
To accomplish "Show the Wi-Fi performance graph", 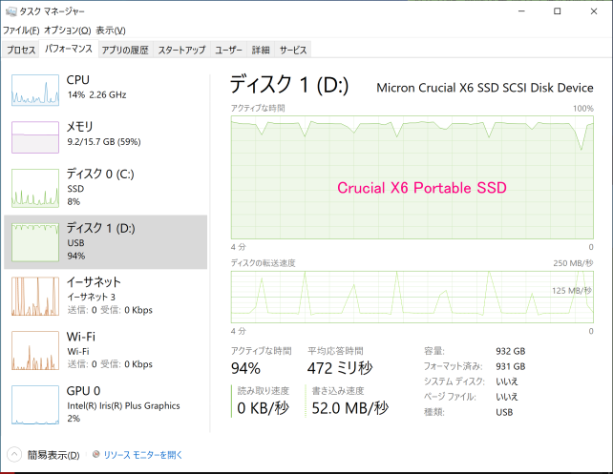I will pos(35,350).
